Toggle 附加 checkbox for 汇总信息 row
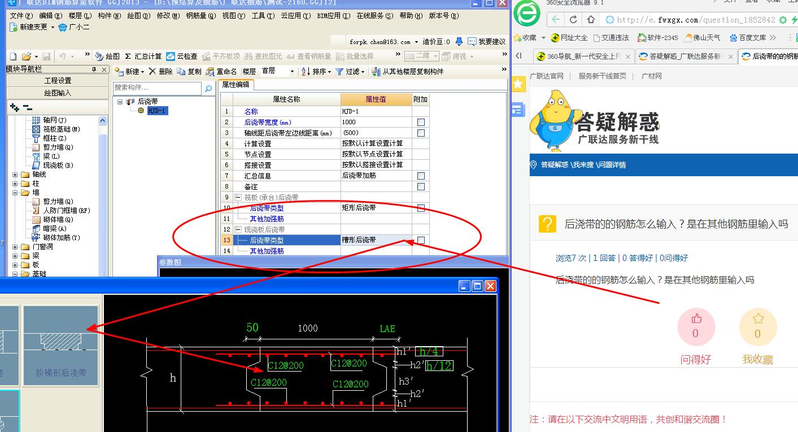The width and height of the screenshot is (798, 432). point(421,176)
